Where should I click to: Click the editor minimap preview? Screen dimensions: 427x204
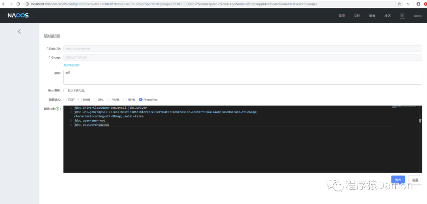pyautogui.click(x=404, y=107)
